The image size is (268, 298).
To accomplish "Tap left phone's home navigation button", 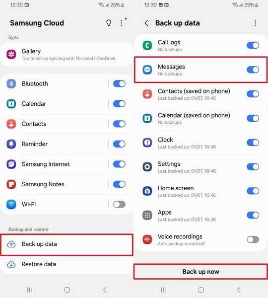I will point(67,290).
